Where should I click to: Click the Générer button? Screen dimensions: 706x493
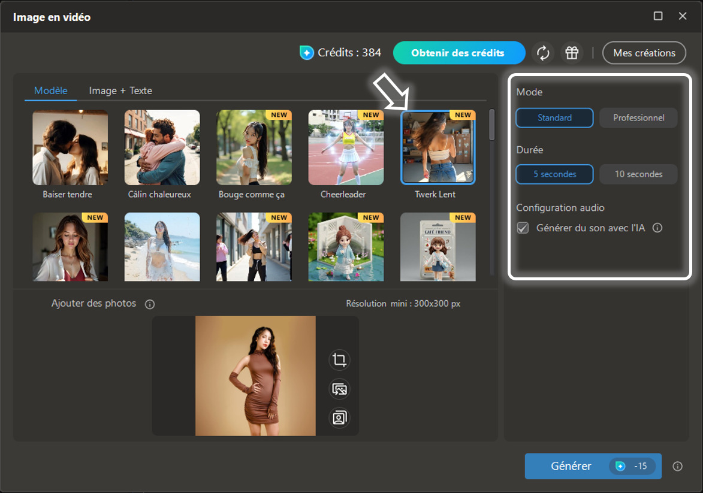coord(592,466)
